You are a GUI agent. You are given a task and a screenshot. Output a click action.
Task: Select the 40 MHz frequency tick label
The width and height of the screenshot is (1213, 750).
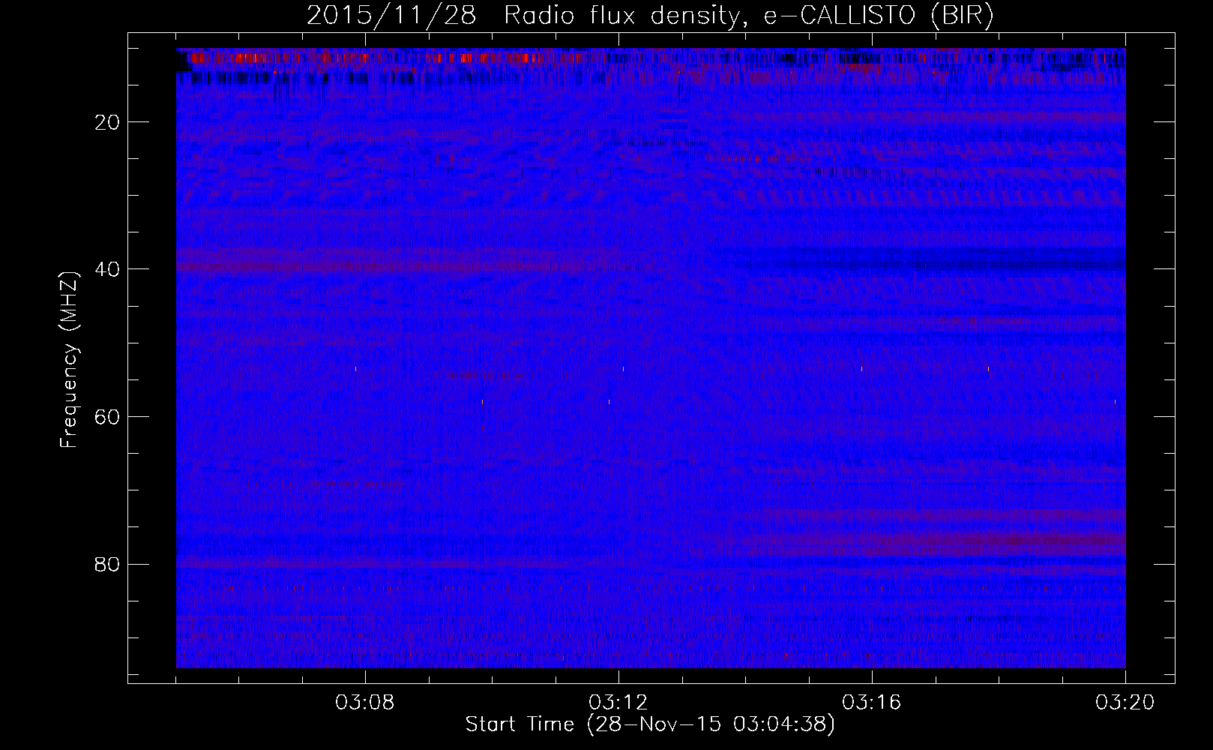(x=108, y=269)
